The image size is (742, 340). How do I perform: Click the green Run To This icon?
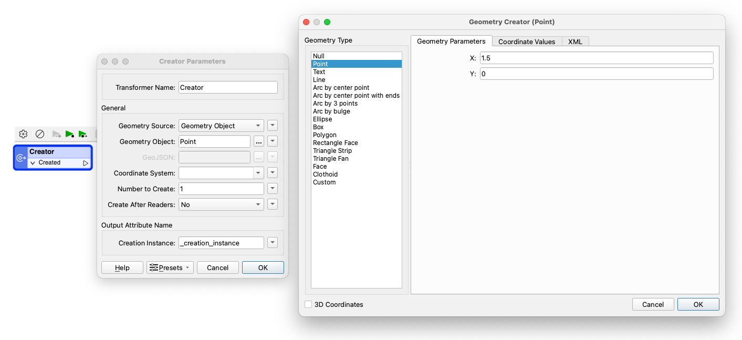tap(70, 134)
